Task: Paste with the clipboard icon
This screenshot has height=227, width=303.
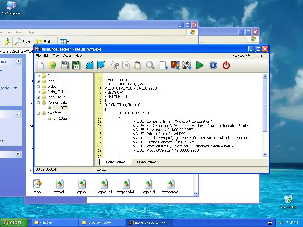Action: pyautogui.click(x=137, y=65)
